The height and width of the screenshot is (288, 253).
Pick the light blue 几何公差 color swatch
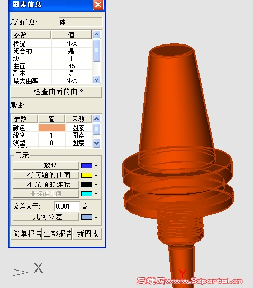[86, 217]
